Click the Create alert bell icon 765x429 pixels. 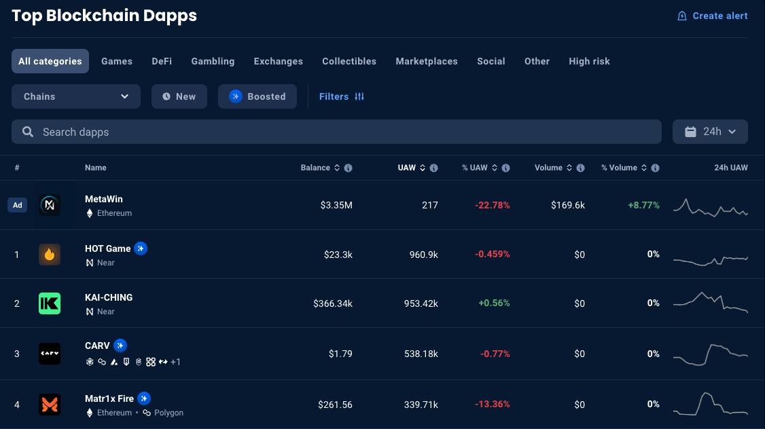tap(682, 16)
